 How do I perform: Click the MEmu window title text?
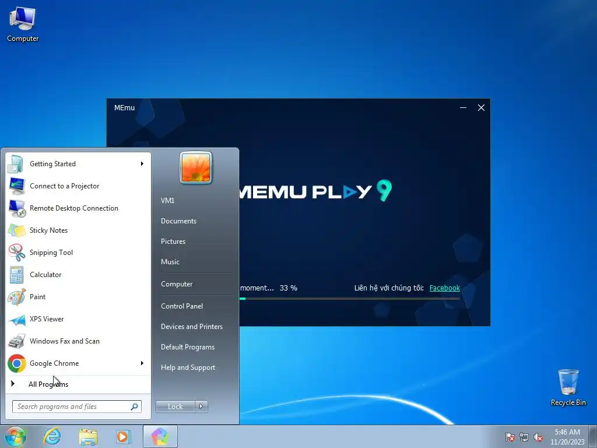tap(125, 108)
